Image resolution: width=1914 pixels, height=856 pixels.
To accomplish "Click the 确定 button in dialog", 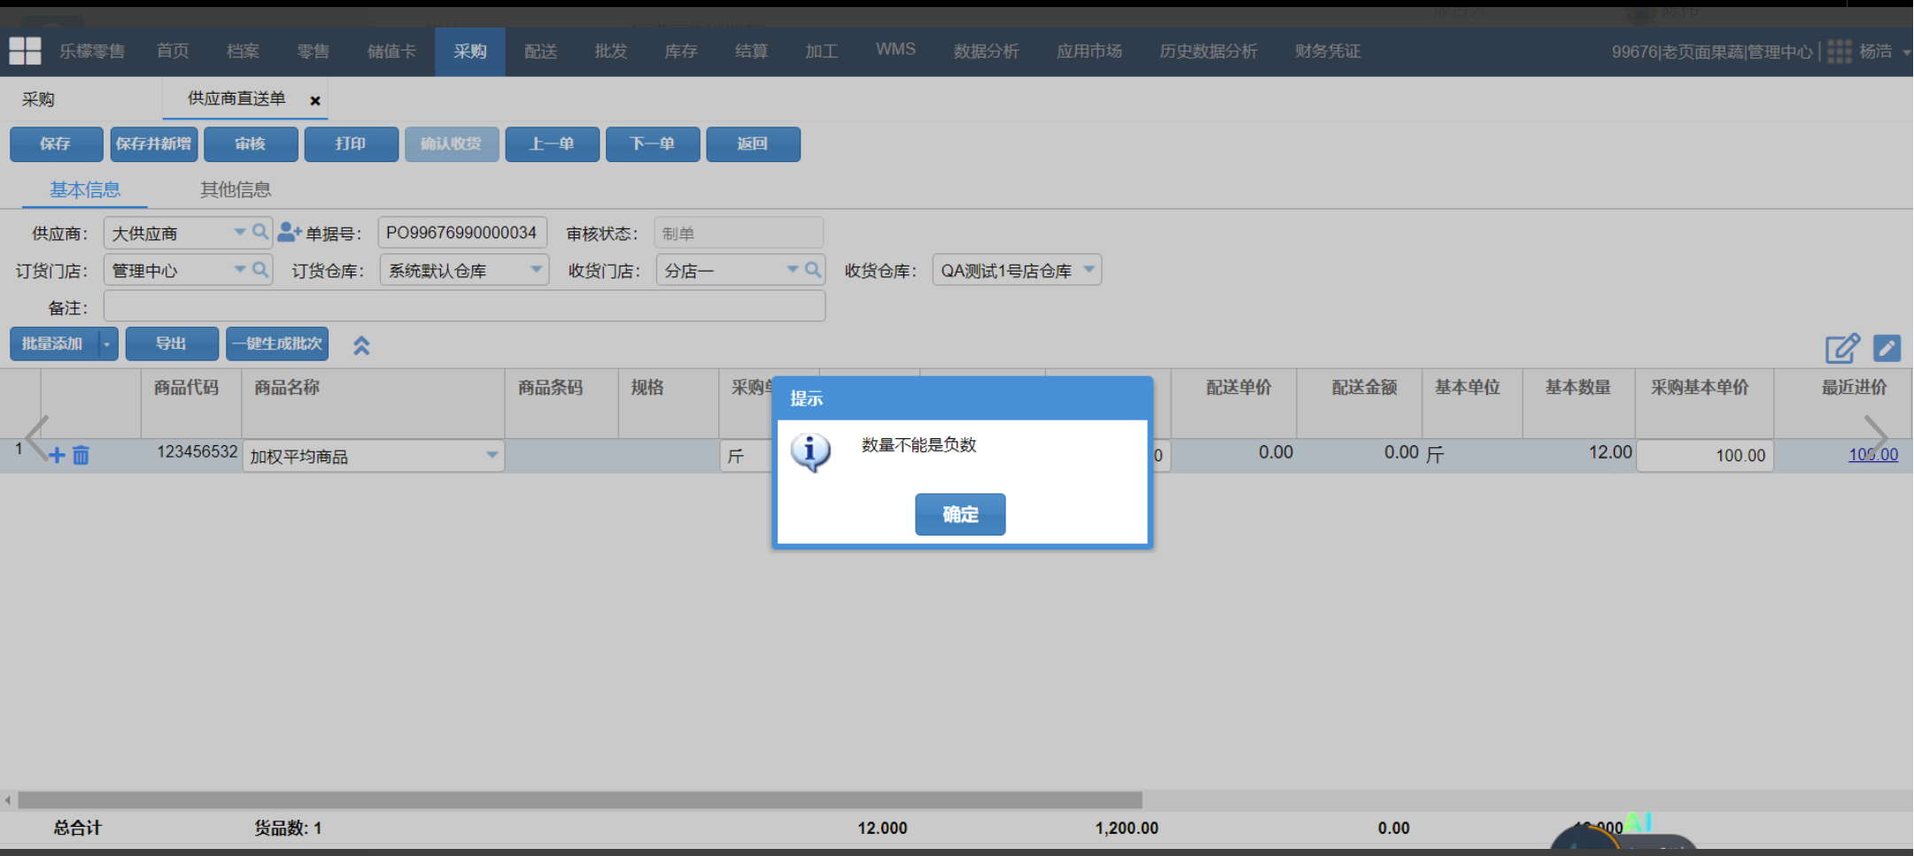I will pyautogui.click(x=960, y=514).
